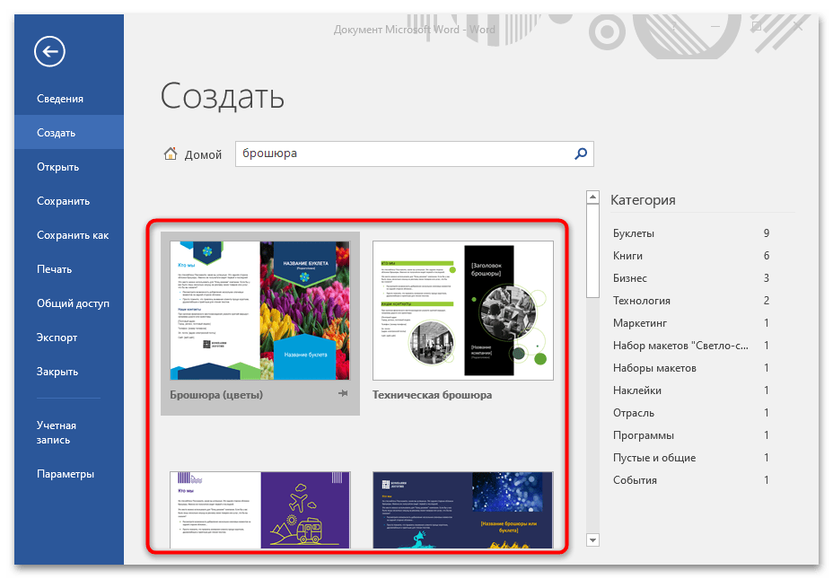Image resolution: width=833 pixels, height=579 pixels.
Task: Open the purple travel brochure template
Action: click(260, 509)
